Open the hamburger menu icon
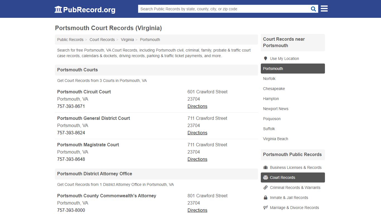This screenshot has width=381, height=214. [x=324, y=9]
